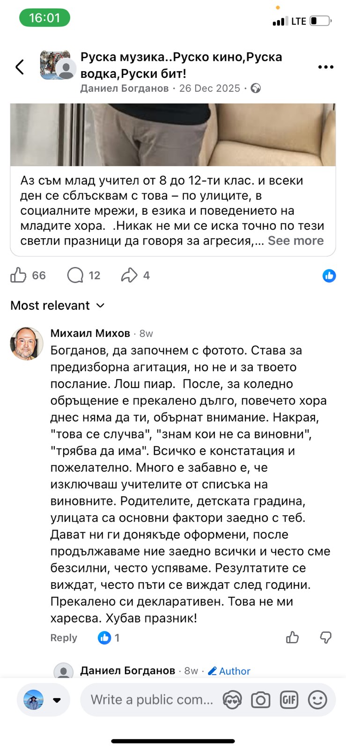Viewport: 346px width, 750px height.
Task: Open the emoji picker
Action: point(317,700)
